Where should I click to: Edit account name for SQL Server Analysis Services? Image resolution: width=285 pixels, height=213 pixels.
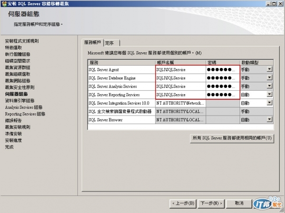[180, 87]
